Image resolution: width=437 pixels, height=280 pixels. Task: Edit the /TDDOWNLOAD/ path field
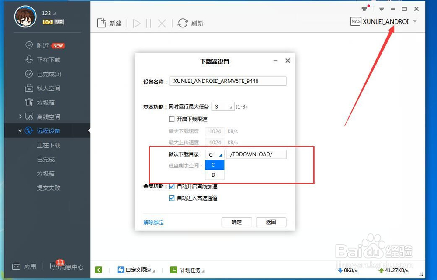(x=257, y=154)
